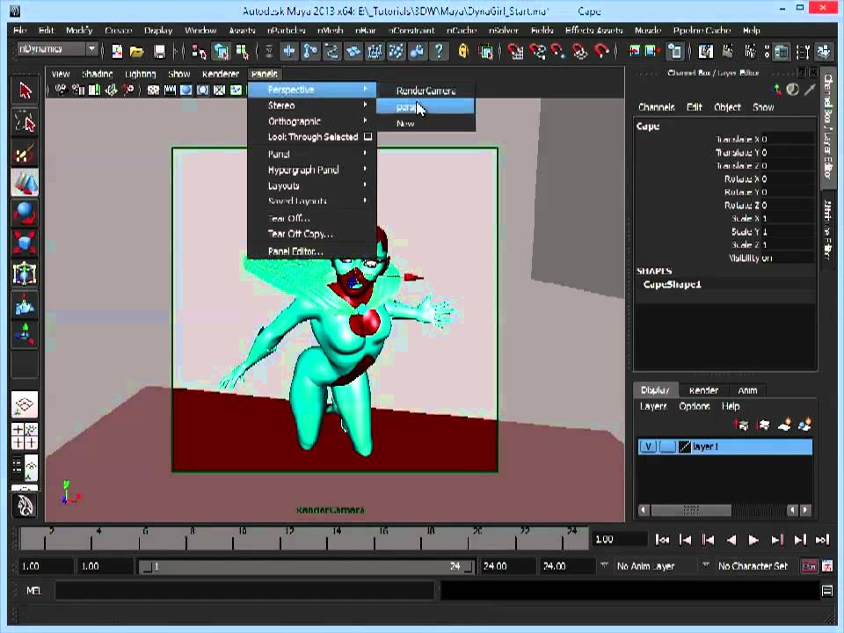
Task: Open a scene with the folder icon
Action: [137, 52]
